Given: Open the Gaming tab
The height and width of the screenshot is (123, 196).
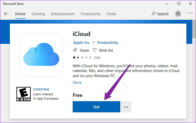Looking at the screenshot, I should 38,14.
